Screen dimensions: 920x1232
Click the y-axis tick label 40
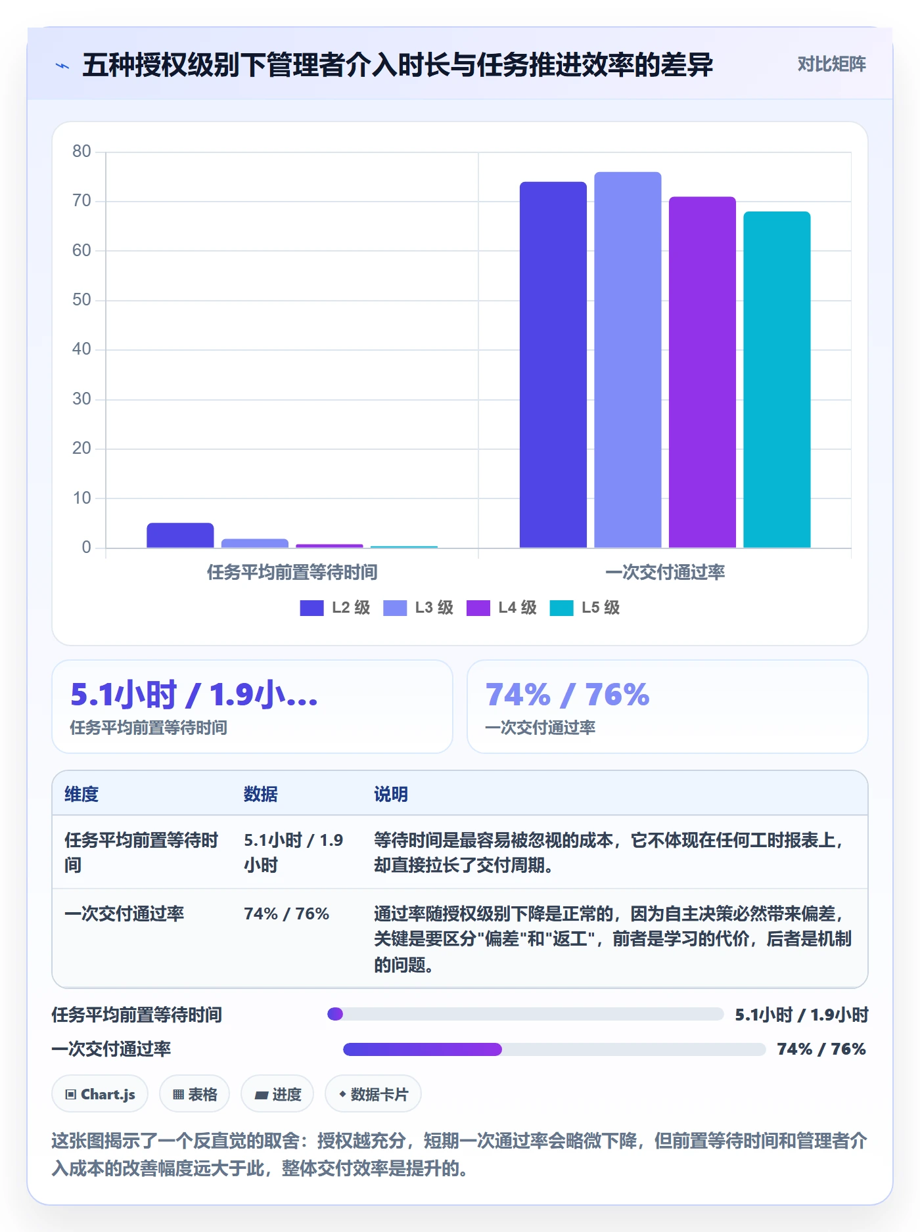point(81,349)
